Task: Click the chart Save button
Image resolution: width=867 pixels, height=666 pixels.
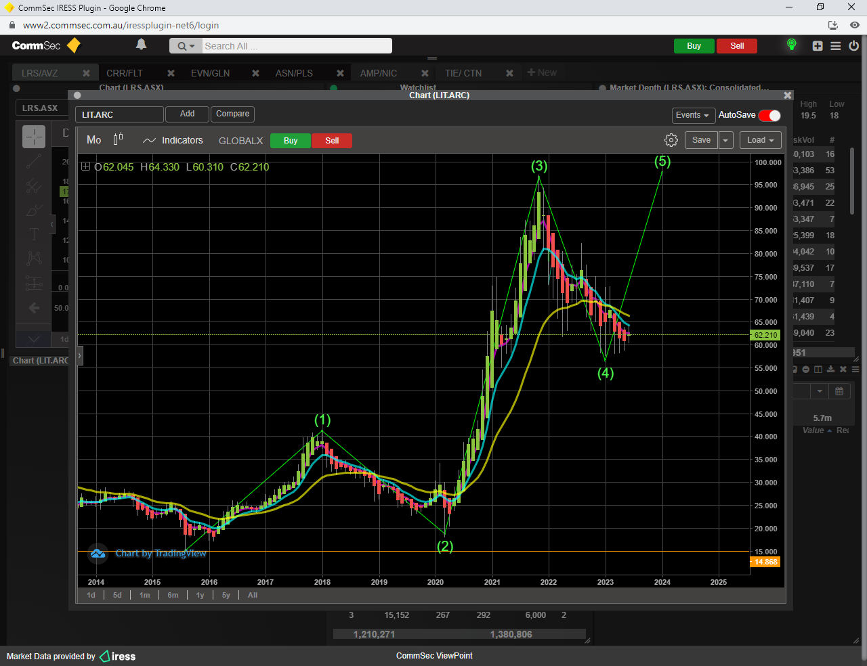Action: coord(701,140)
